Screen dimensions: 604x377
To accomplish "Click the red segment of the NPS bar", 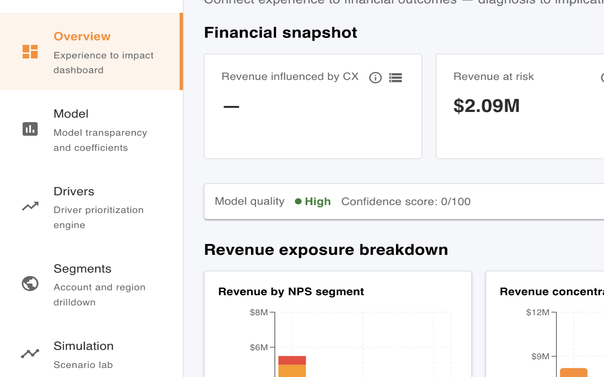I will (292, 360).
